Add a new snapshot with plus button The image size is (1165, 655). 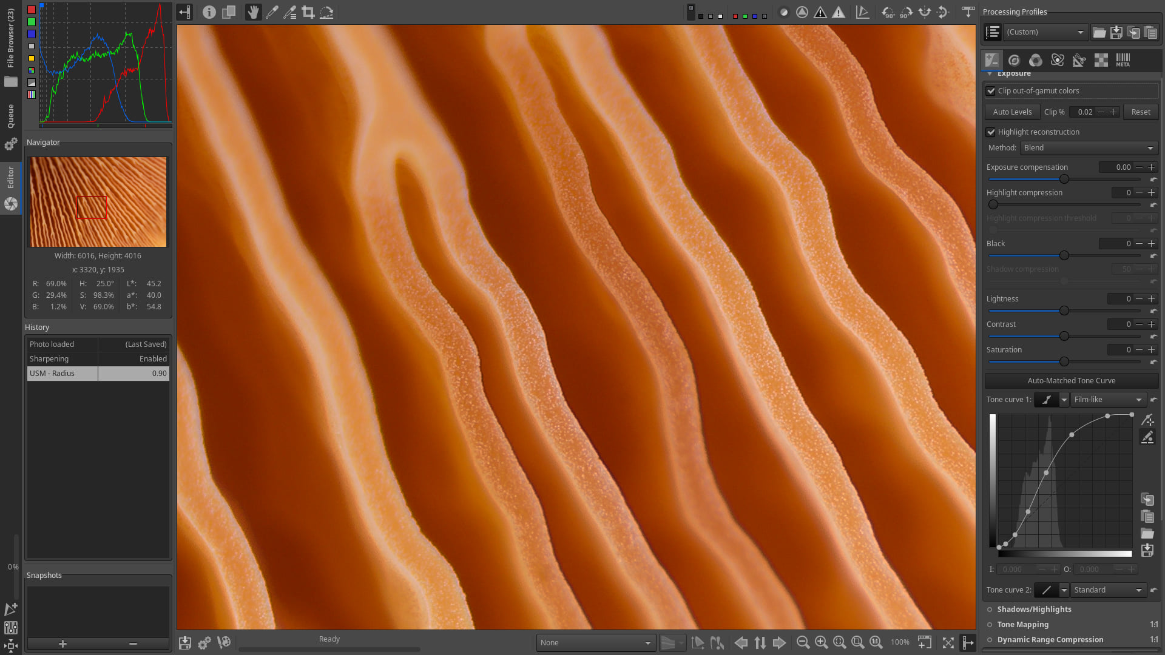62,643
